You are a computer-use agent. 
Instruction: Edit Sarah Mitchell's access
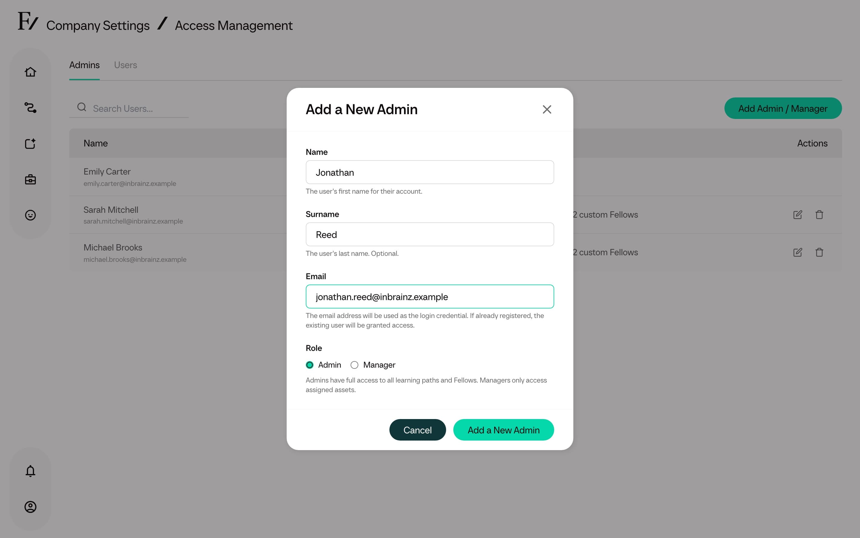[798, 215]
